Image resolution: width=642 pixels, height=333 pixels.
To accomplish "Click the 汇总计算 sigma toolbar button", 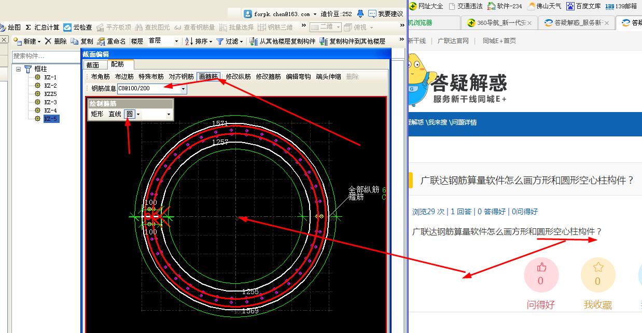I will 43,27.
